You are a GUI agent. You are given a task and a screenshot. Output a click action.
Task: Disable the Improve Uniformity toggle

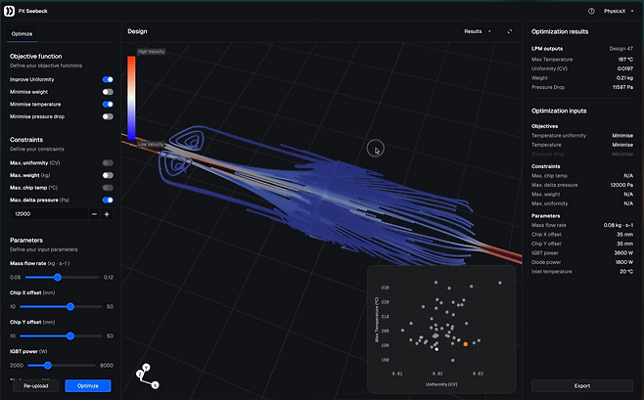pos(107,79)
